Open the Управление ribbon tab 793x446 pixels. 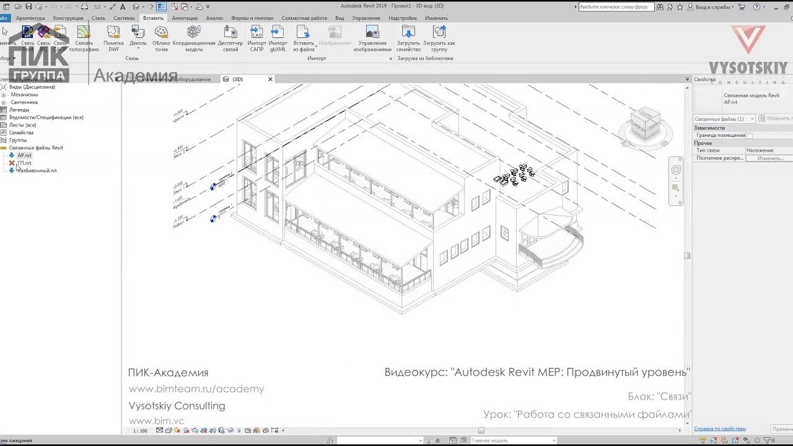click(366, 18)
